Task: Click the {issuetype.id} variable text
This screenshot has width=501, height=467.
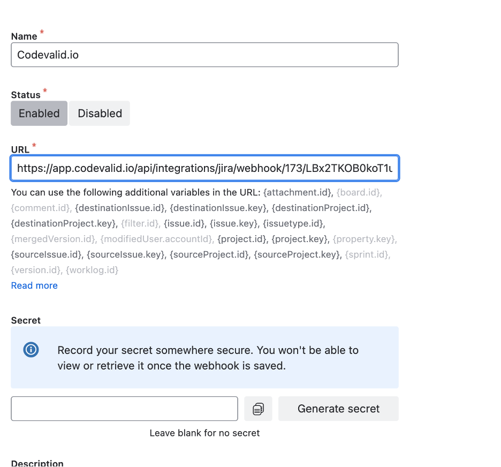Action: [293, 223]
